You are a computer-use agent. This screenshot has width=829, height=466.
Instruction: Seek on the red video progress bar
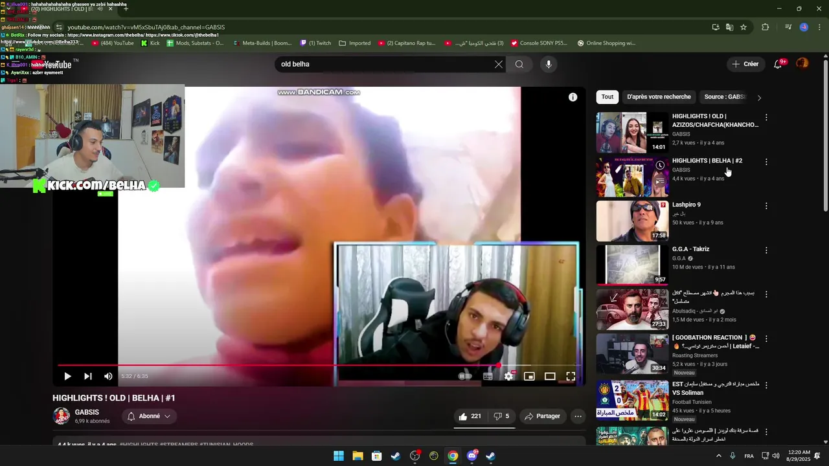coord(319,365)
